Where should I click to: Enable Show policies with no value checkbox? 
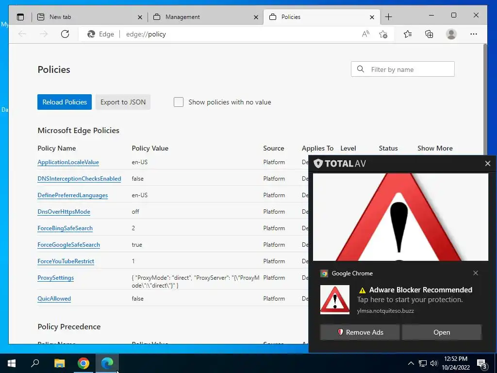[x=179, y=102]
